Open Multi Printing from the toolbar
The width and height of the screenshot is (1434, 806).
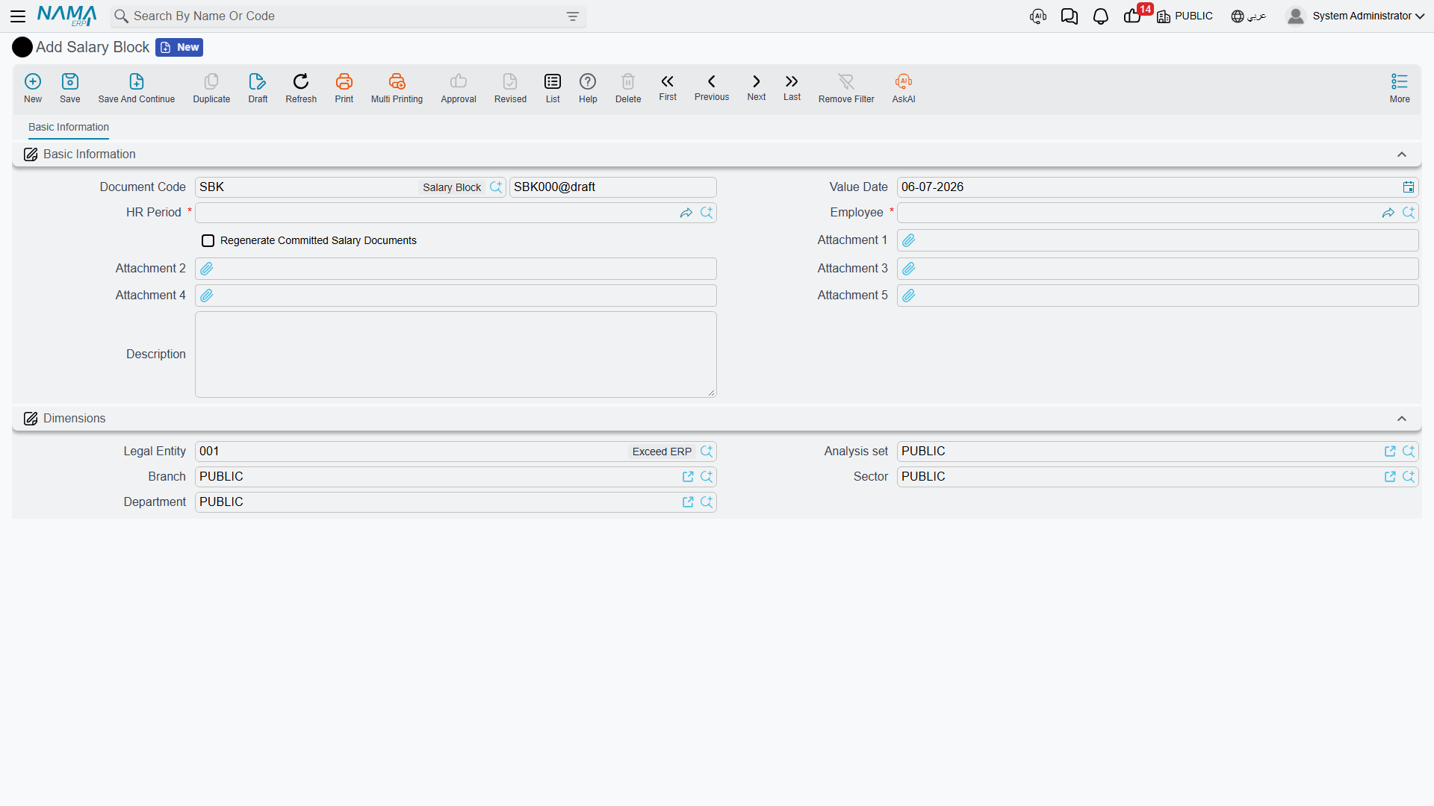coord(397,81)
